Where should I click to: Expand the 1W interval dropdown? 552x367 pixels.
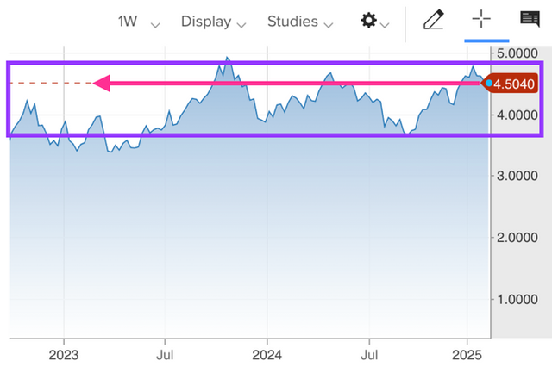(139, 22)
